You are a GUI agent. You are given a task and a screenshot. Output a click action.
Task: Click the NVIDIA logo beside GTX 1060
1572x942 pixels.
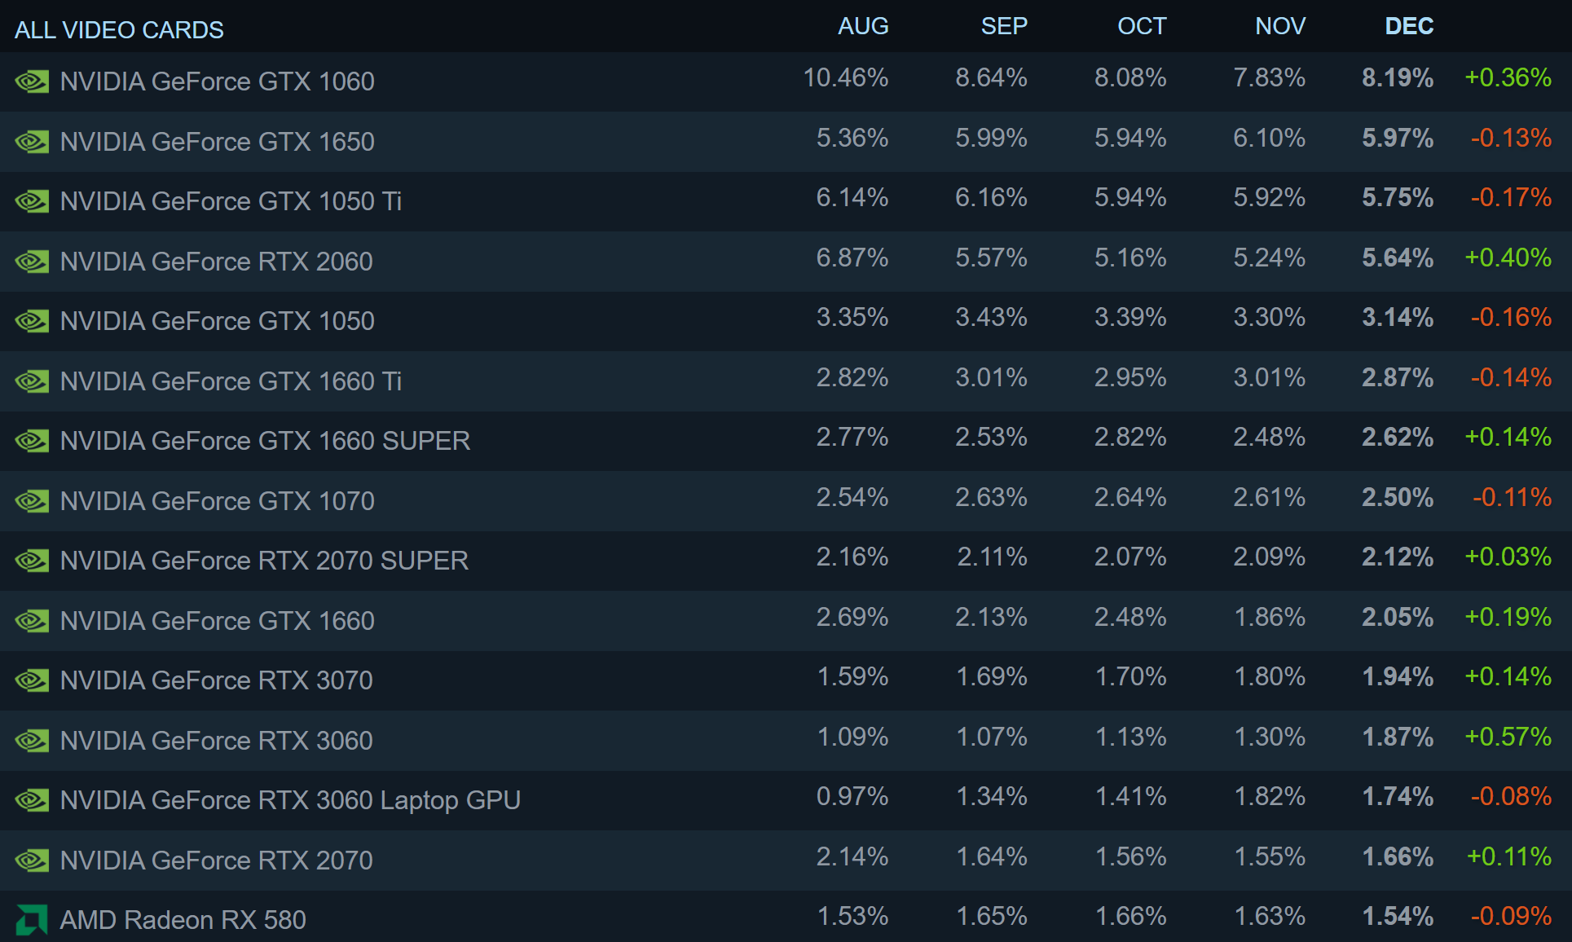click(32, 81)
